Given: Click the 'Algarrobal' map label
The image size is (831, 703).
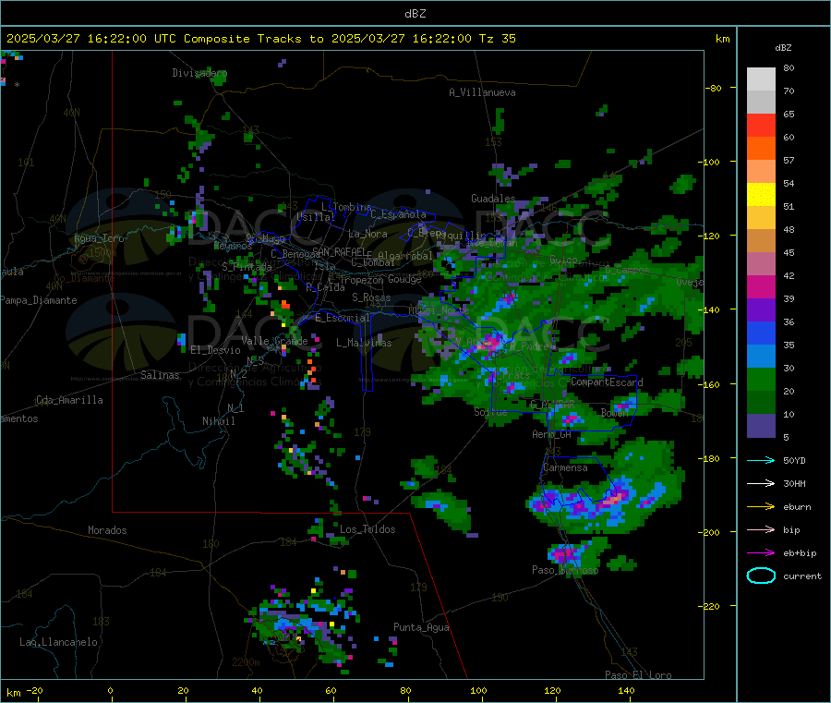Looking at the screenshot, I should click(x=405, y=256).
